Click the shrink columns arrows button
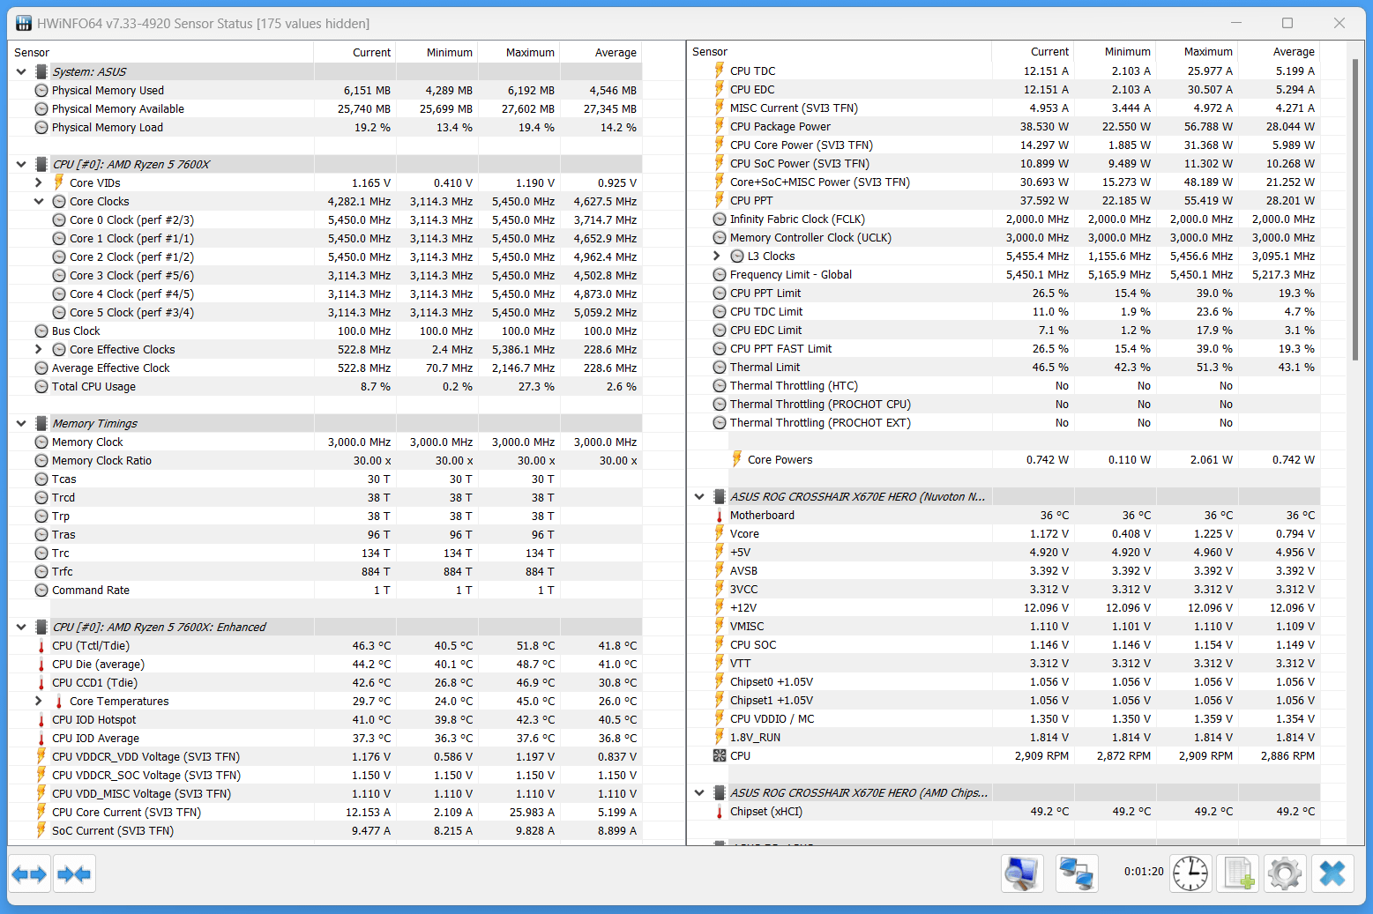 point(74,874)
